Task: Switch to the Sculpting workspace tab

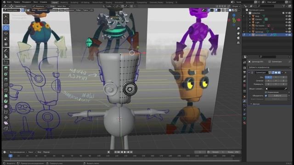Action: 74,2
